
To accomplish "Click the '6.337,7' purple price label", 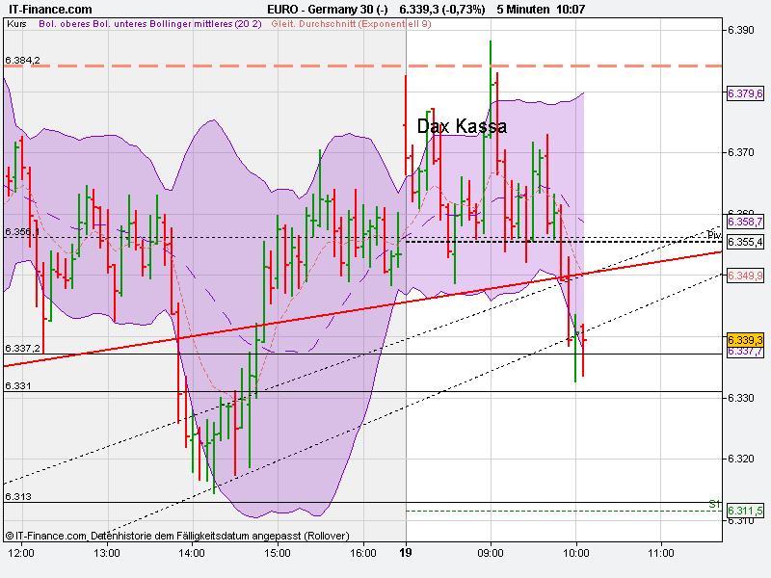I will (x=745, y=353).
